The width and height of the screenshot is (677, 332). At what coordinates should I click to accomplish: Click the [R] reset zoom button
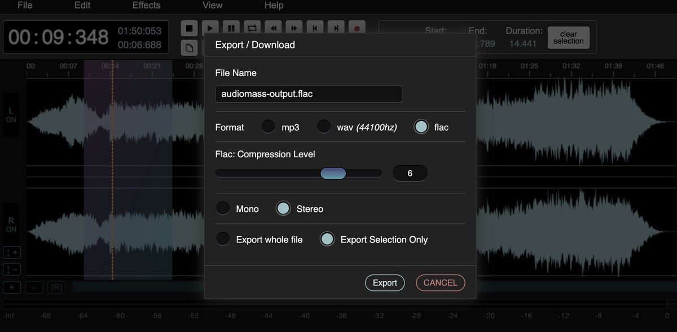[55, 287]
